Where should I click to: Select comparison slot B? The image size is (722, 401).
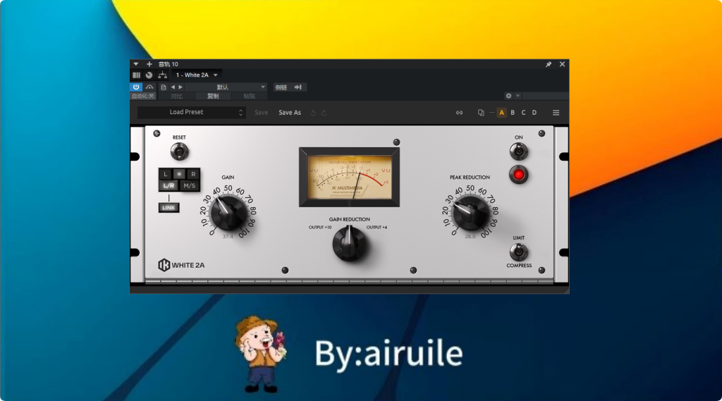513,112
